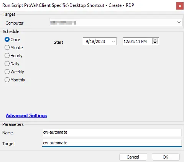Viewport: 184px width, 162px height.
Task: Click the hour in the start time field
Action: pyautogui.click(x=126, y=41)
